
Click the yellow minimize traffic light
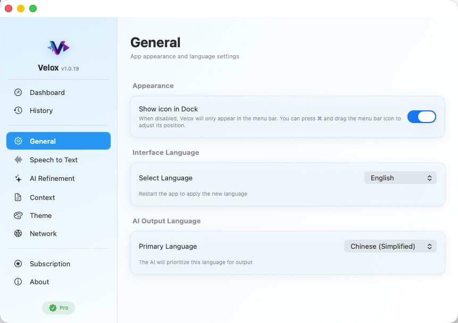coord(22,8)
